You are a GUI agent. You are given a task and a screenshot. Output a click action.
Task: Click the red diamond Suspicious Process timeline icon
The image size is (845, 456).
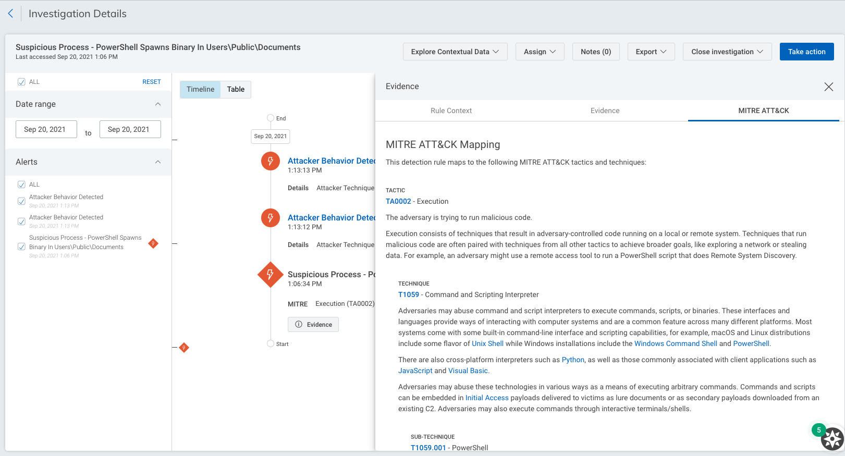(270, 275)
